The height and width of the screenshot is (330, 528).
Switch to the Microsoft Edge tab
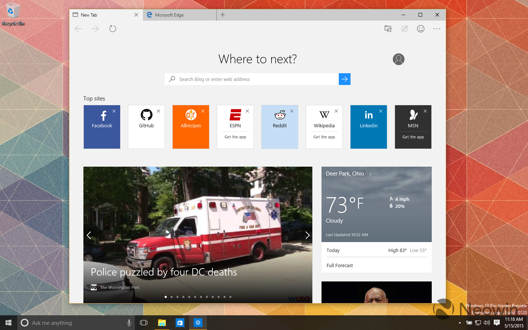(x=180, y=15)
